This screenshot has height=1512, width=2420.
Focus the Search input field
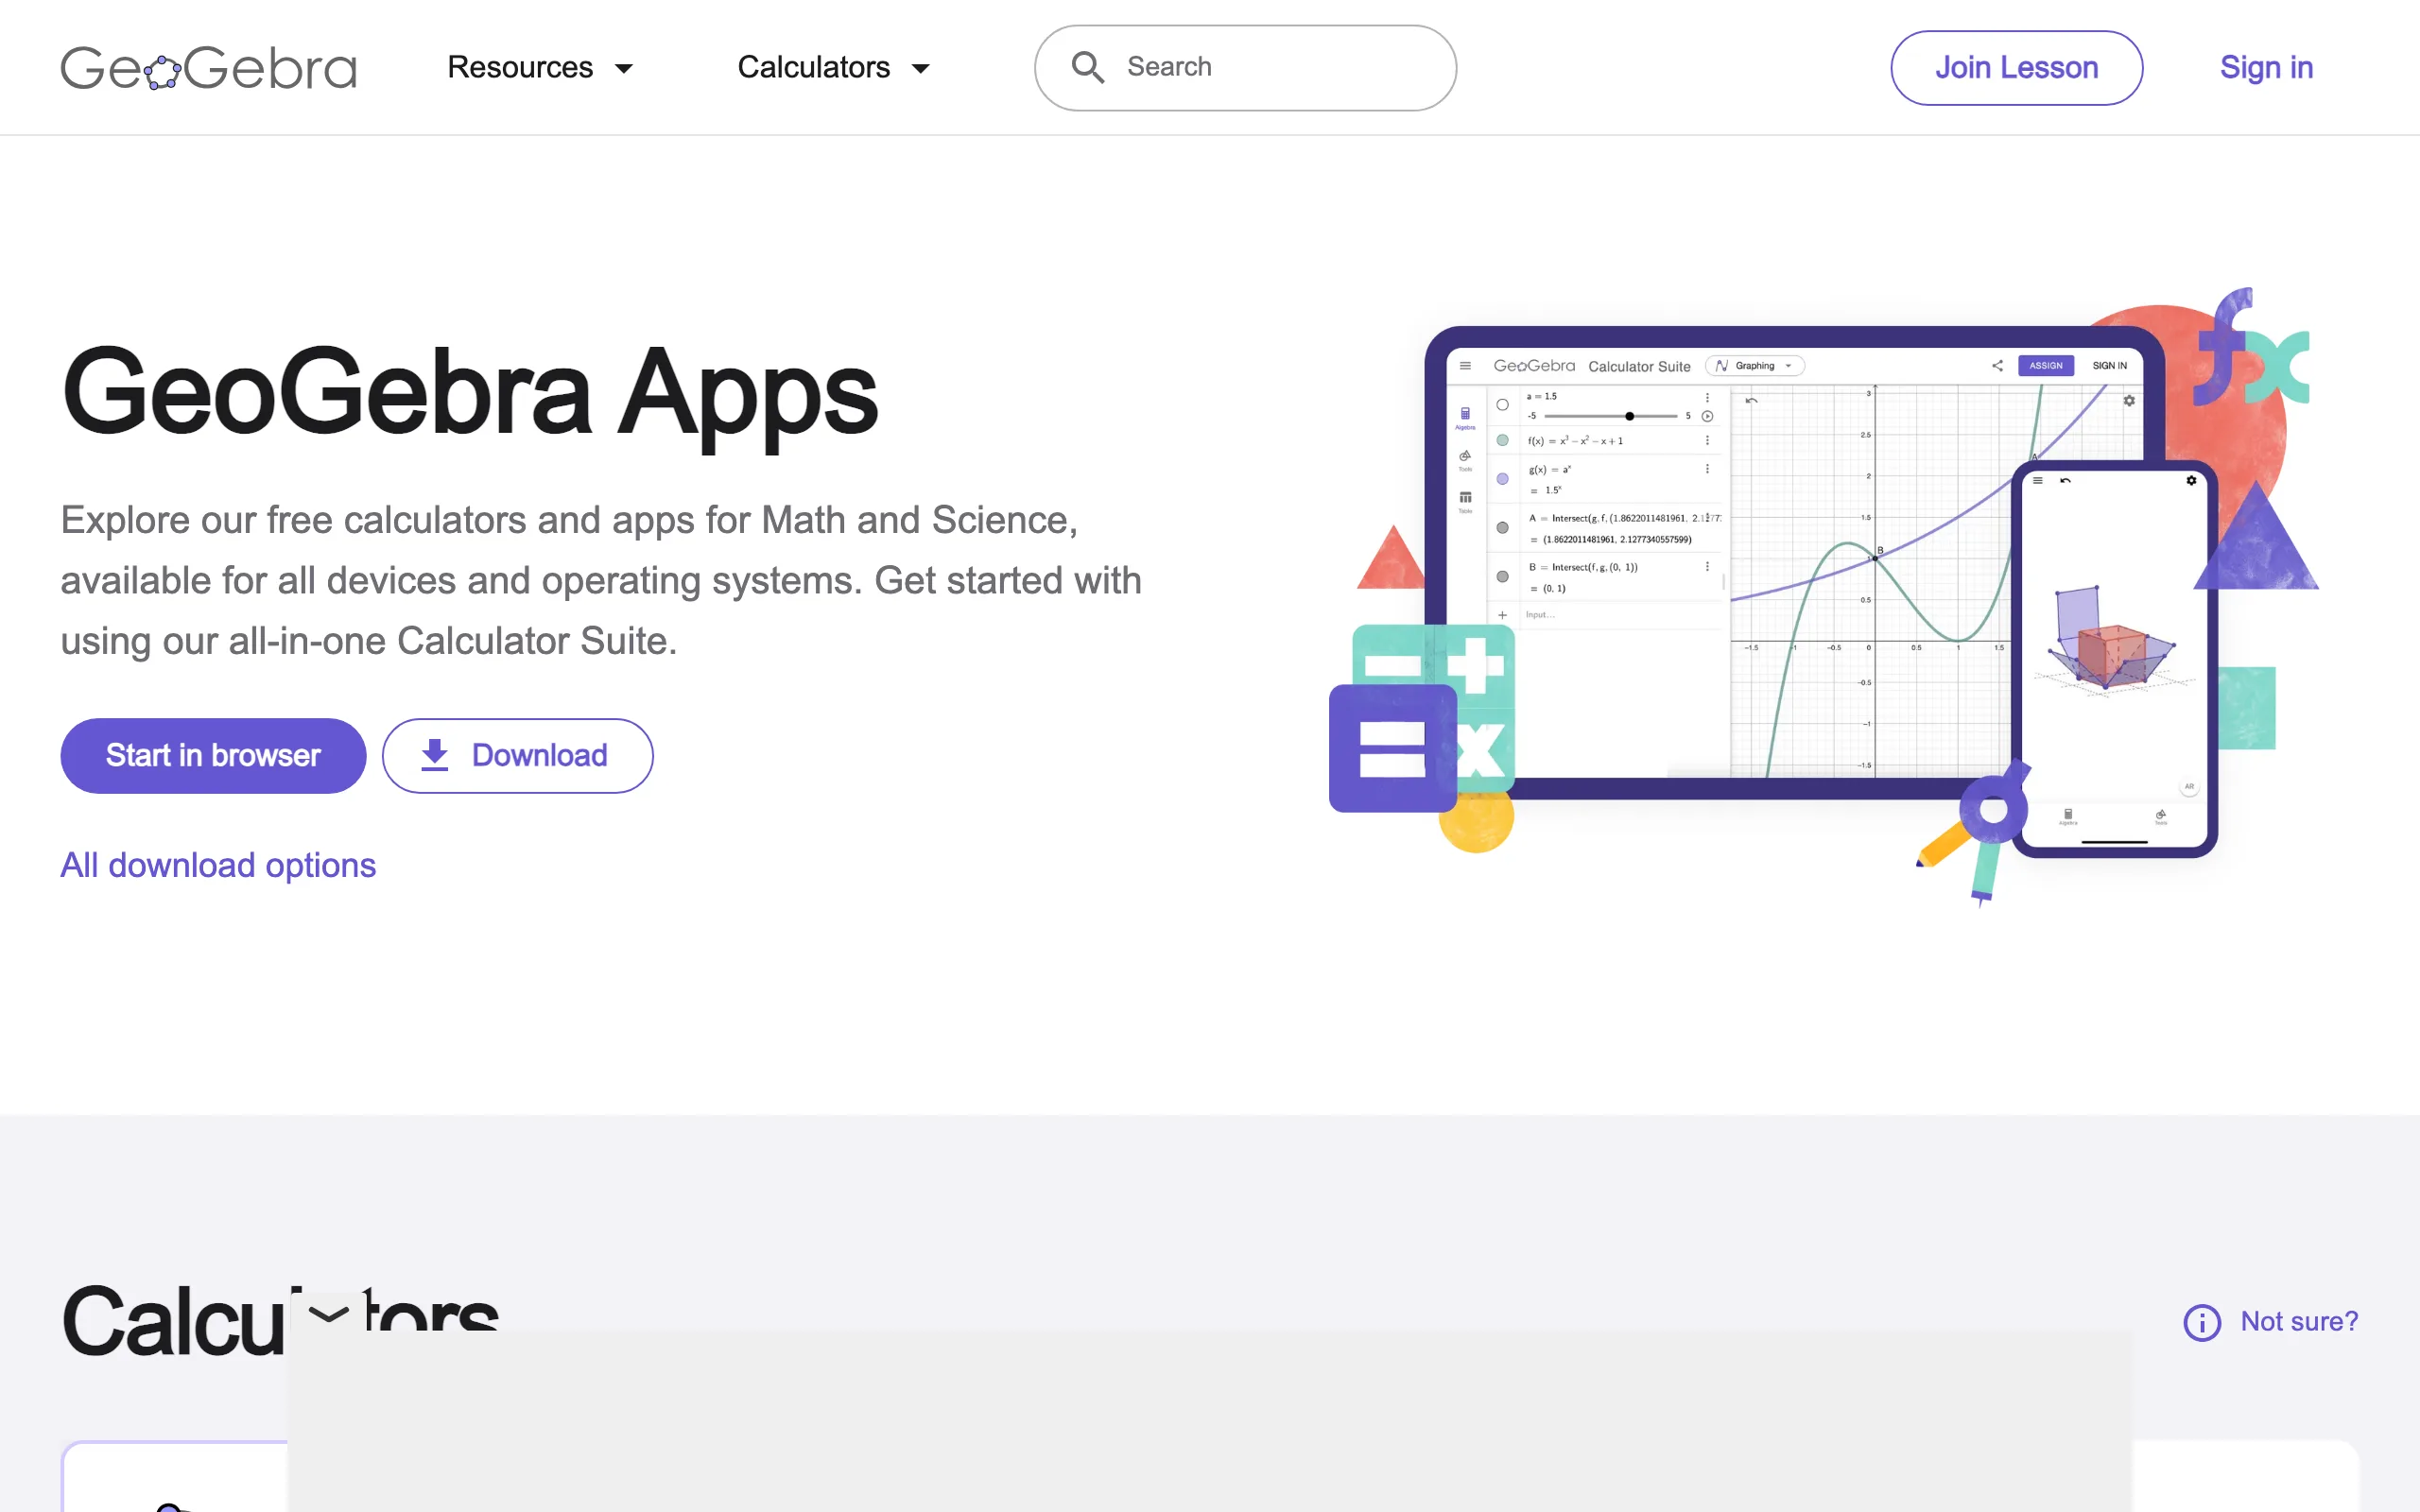coord(1245,67)
